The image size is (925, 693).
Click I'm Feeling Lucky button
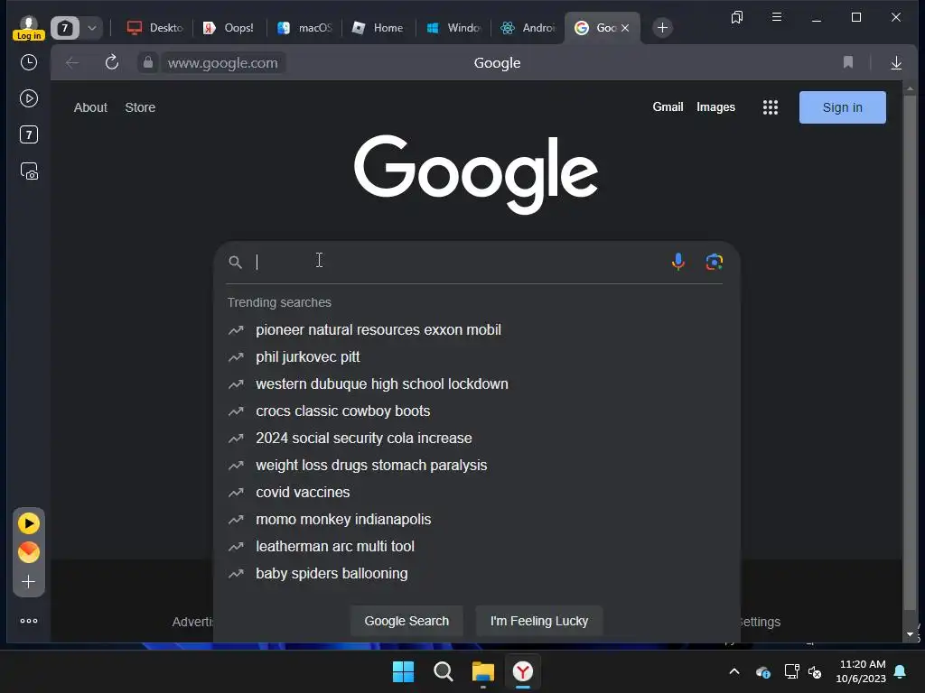(x=538, y=621)
